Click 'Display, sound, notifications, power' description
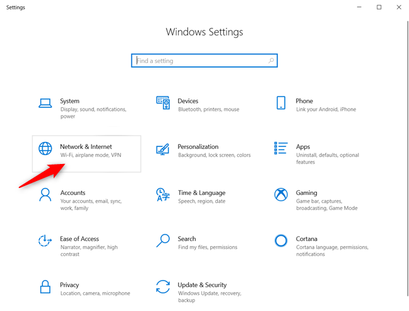The height and width of the screenshot is (311, 409). click(x=93, y=113)
